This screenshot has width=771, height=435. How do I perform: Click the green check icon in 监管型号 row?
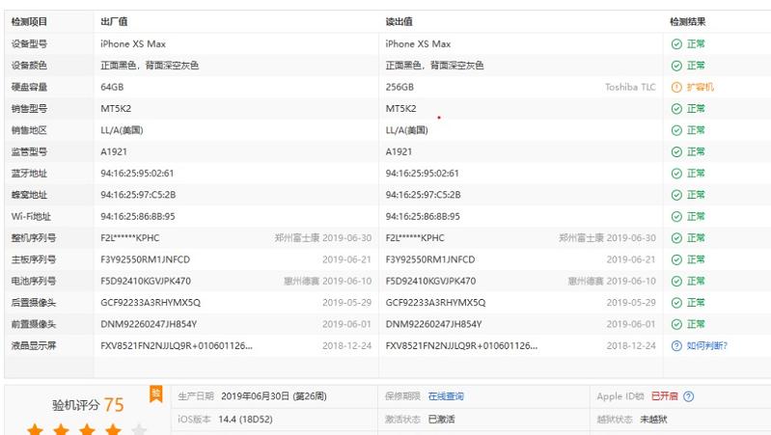click(x=676, y=151)
